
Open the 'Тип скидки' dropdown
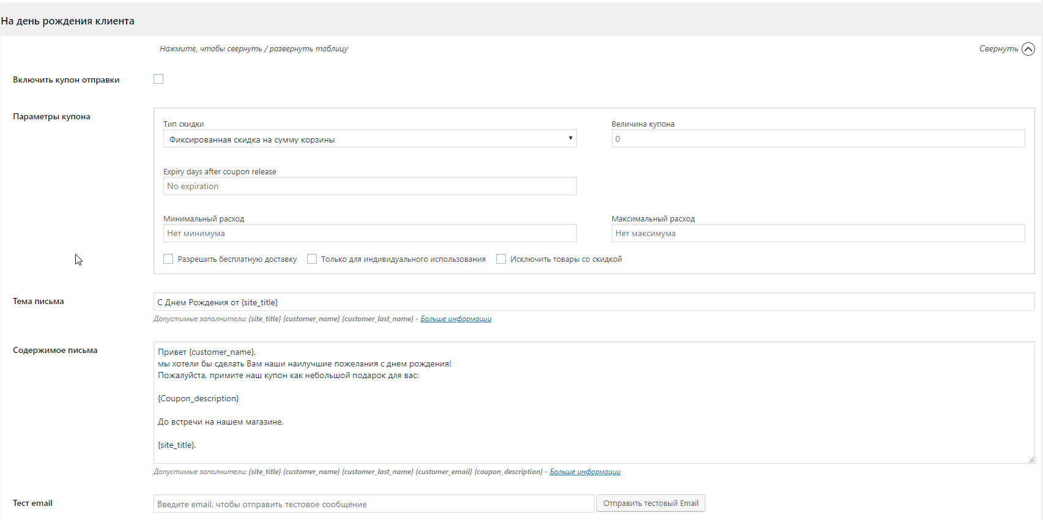(x=369, y=139)
